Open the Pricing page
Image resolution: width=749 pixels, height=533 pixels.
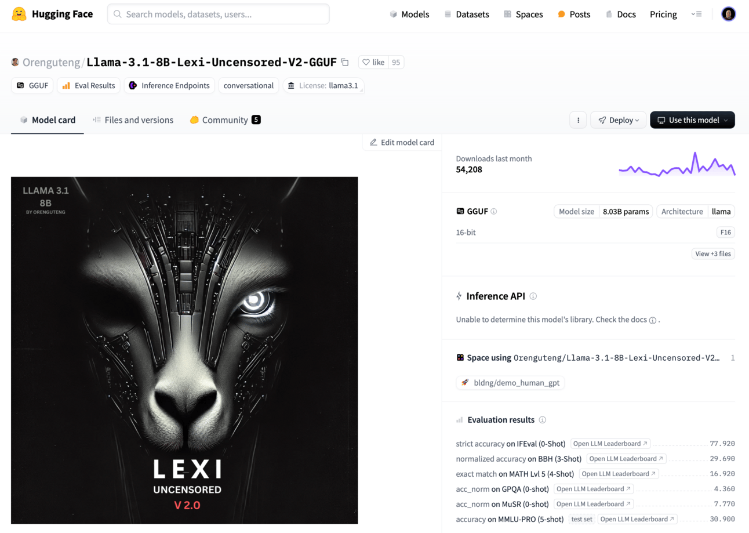click(663, 14)
